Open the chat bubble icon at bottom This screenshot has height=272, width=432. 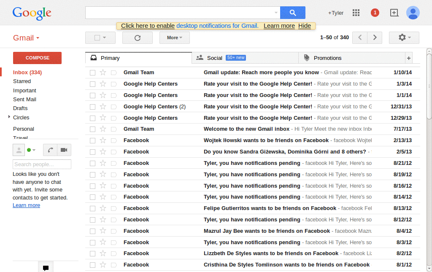point(46,268)
